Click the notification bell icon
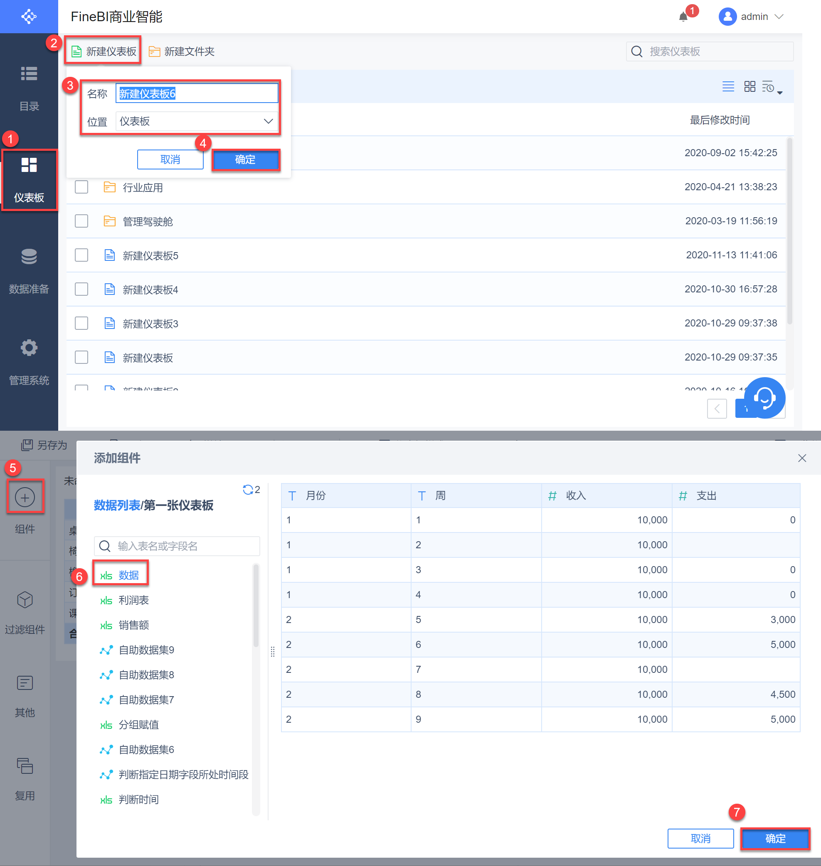Screen dimensions: 821x866 [x=683, y=17]
